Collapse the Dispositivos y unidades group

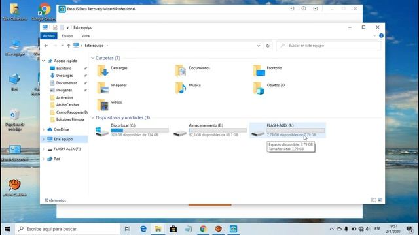[93, 117]
